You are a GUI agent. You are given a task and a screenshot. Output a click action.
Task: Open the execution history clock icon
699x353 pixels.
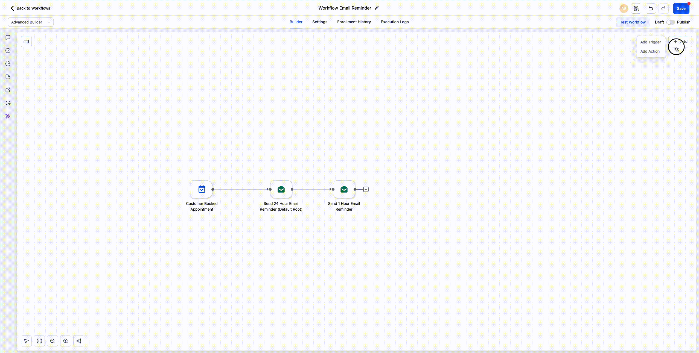tap(8, 103)
